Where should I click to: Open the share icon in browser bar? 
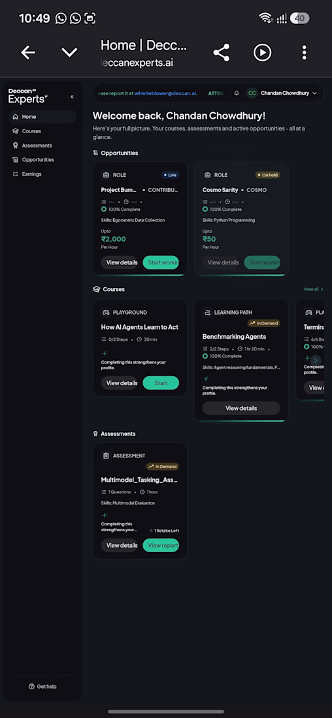(221, 53)
